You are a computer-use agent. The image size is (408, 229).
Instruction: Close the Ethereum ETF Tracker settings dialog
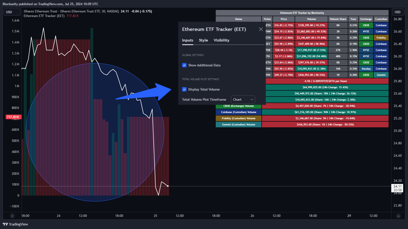[261, 29]
